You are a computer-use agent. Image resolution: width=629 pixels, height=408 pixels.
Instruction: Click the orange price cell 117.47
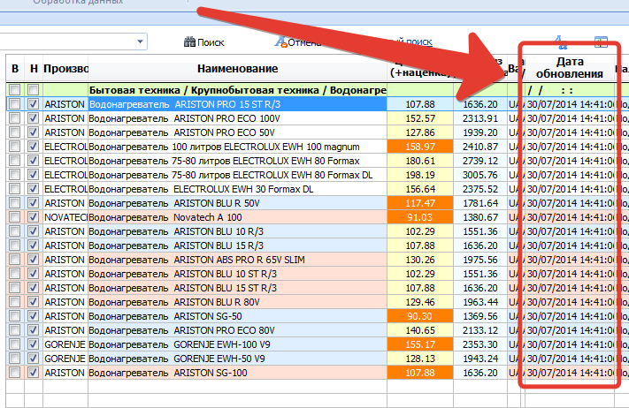420,203
